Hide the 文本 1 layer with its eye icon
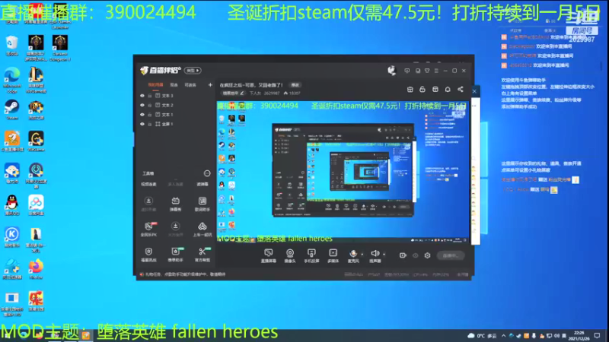Viewport: 609px width, 342px height. pyautogui.click(x=142, y=115)
